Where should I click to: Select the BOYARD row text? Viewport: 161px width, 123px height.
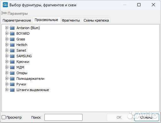click(x=23, y=33)
